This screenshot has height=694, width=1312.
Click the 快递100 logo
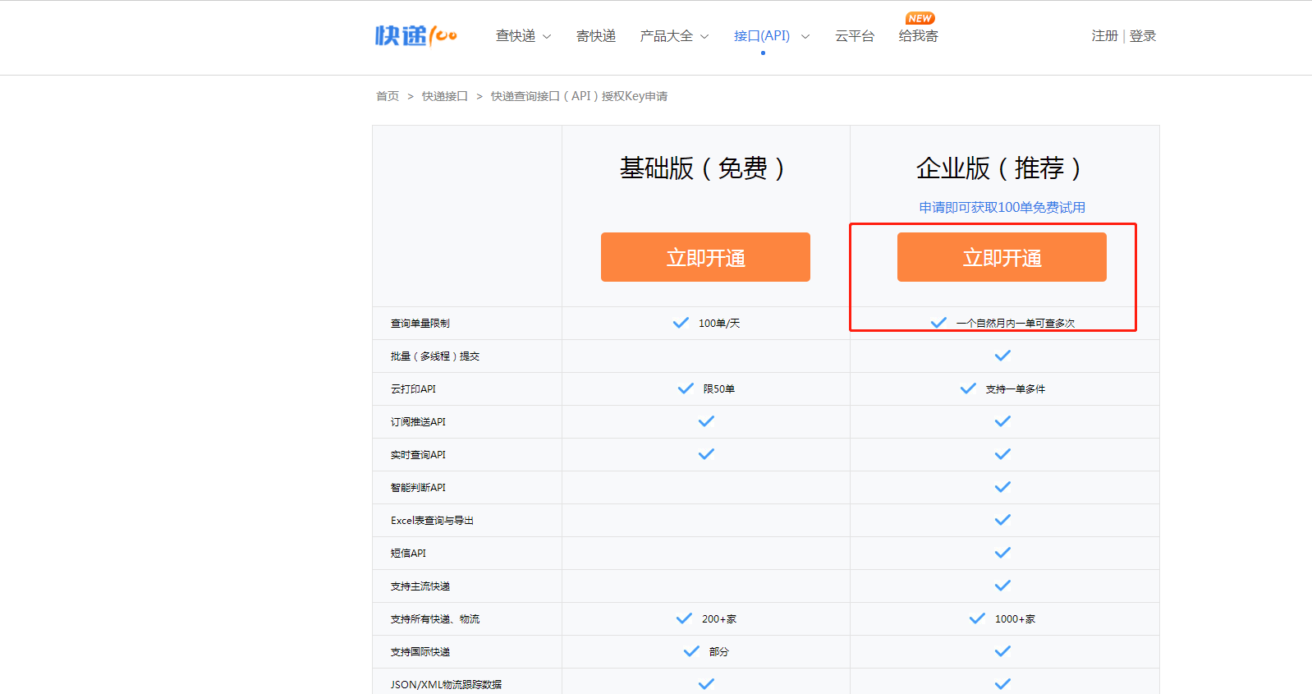[x=416, y=35]
